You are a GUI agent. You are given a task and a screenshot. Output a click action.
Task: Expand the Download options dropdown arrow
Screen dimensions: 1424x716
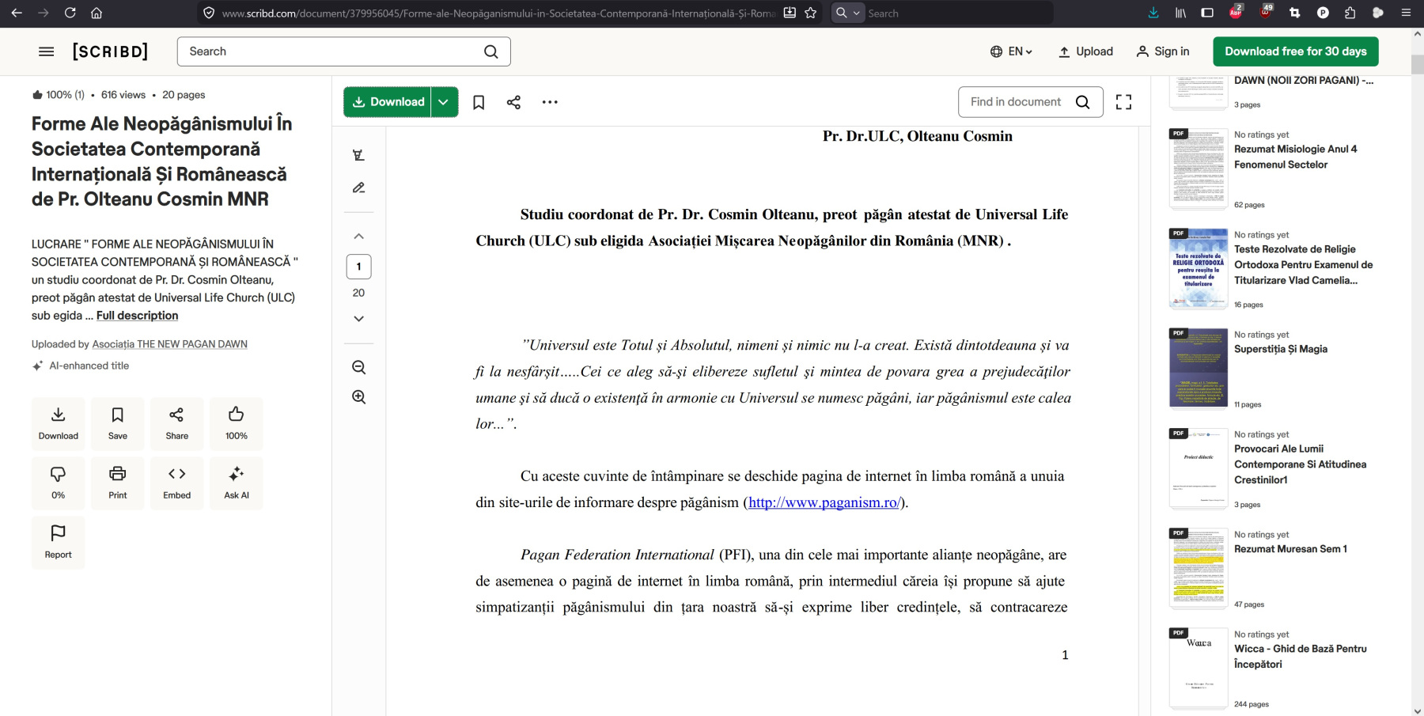444,102
